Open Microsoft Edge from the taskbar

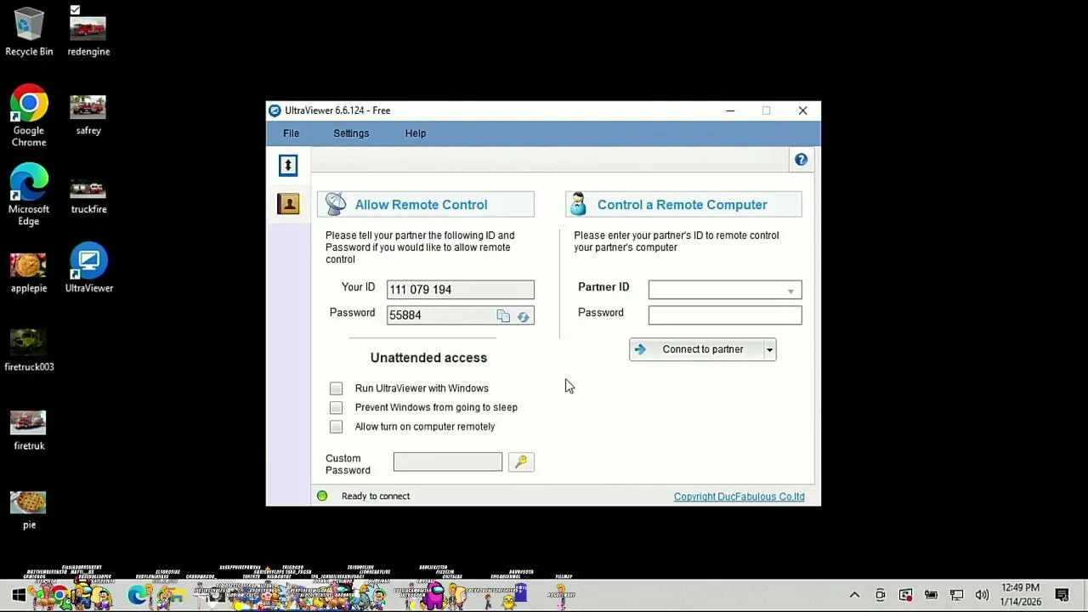[138, 595]
